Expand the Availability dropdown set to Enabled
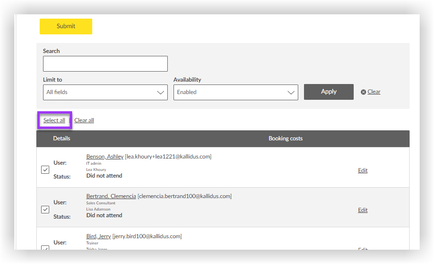434x264 pixels. [236, 93]
